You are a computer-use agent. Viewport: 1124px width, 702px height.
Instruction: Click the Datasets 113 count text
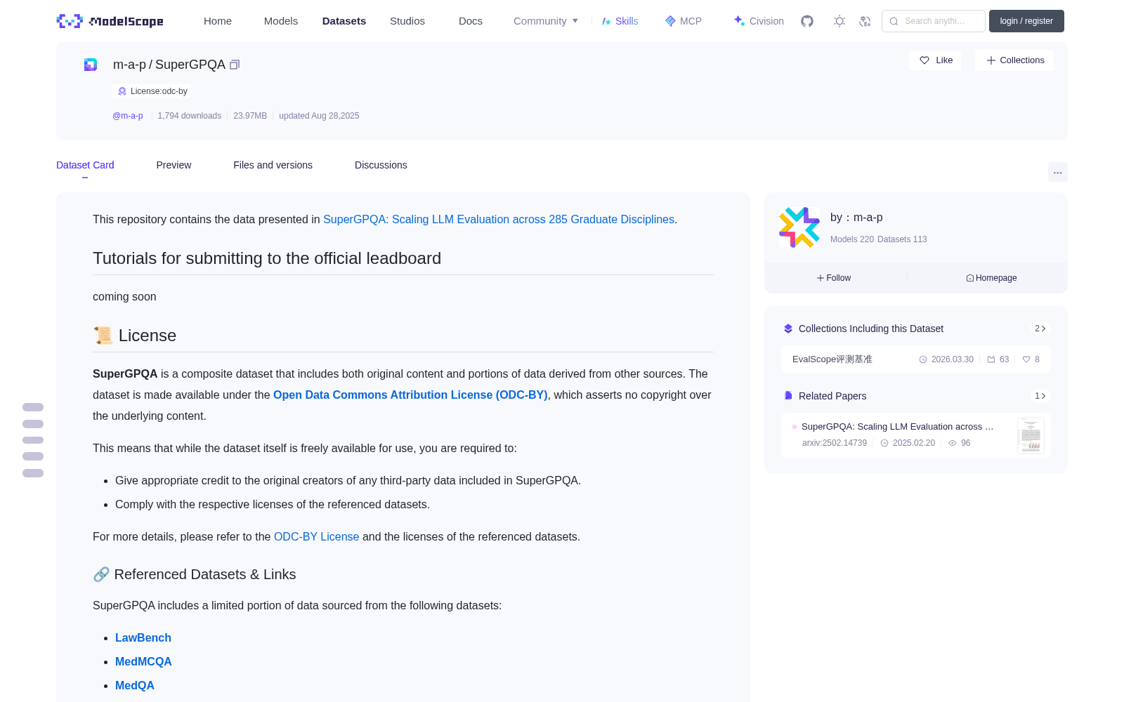coord(902,239)
